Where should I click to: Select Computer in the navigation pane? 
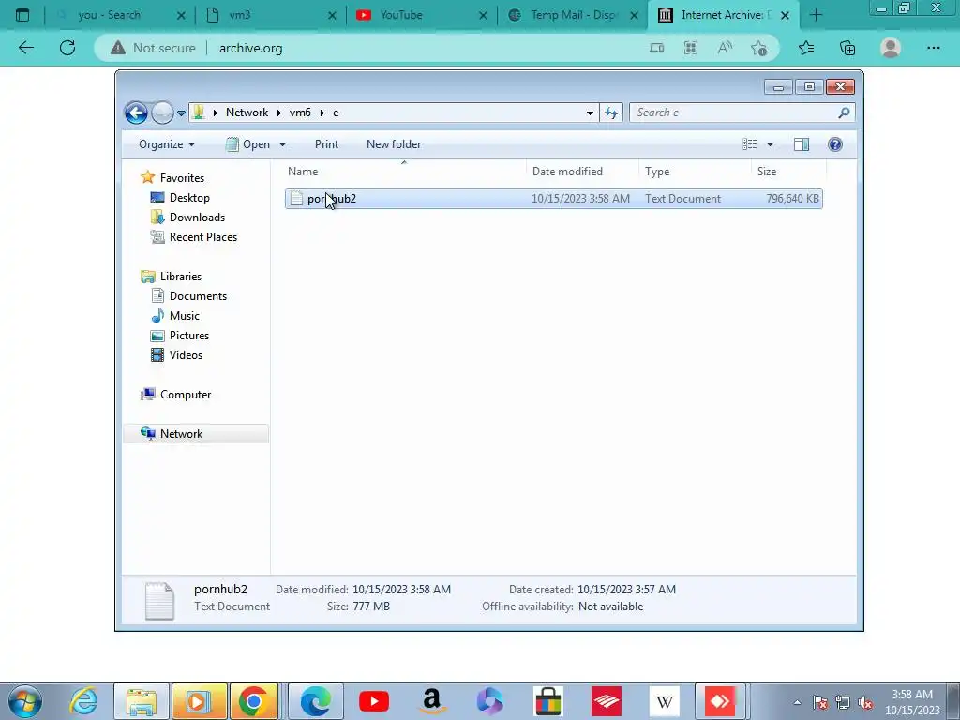[185, 395]
